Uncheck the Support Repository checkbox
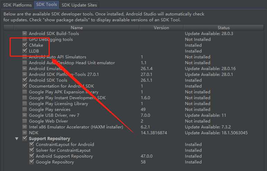 pos(25,138)
